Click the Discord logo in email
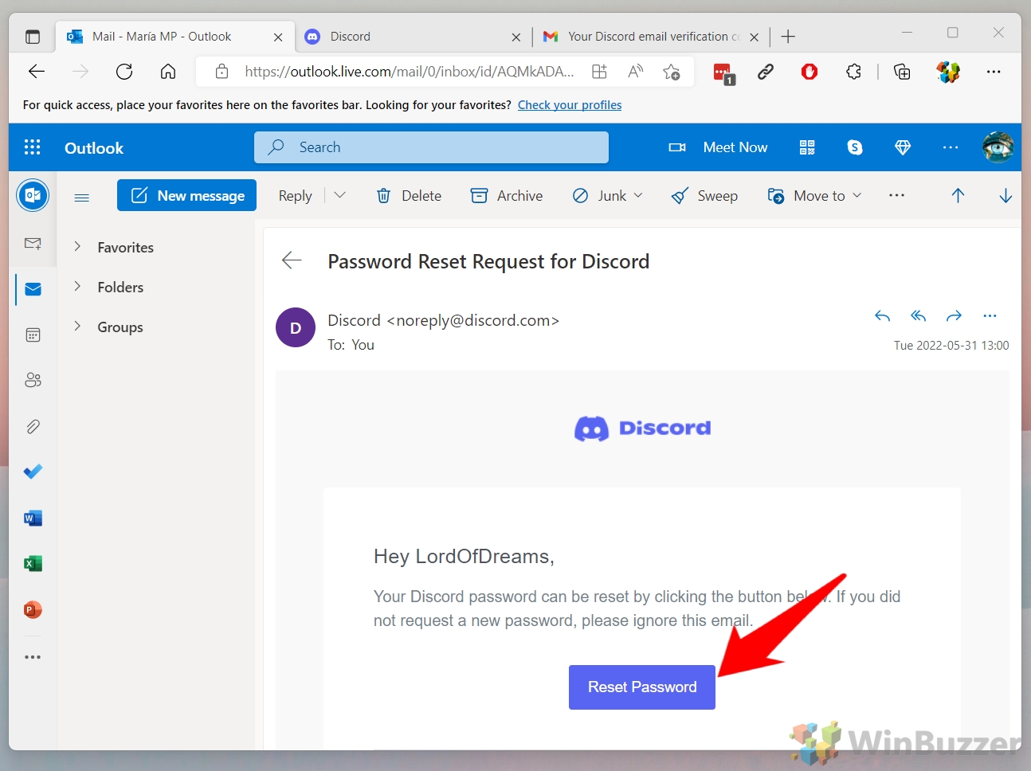Screen dimensions: 1031x771 click(642, 429)
